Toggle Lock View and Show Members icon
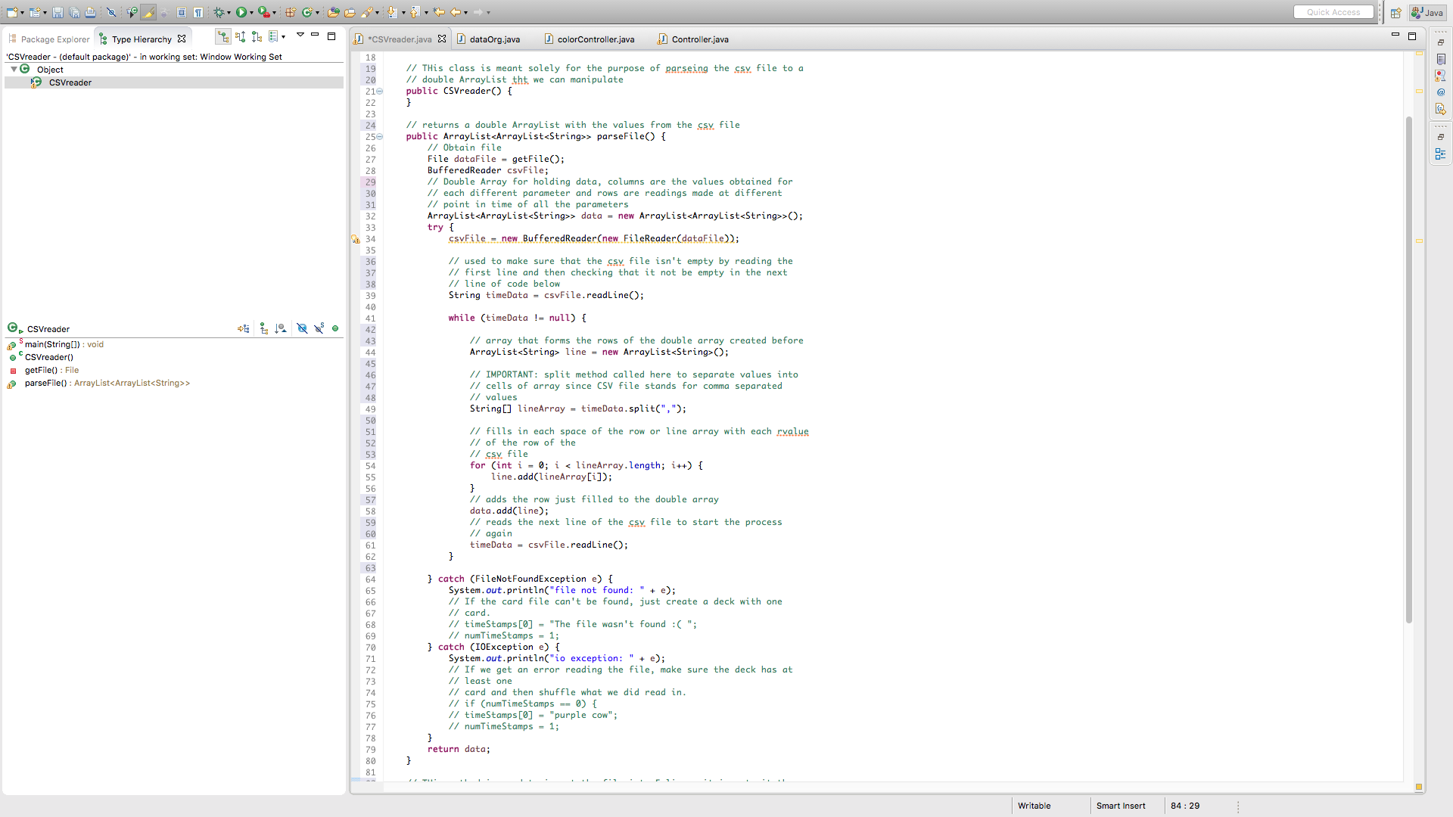The height and width of the screenshot is (817, 1453). pos(243,328)
